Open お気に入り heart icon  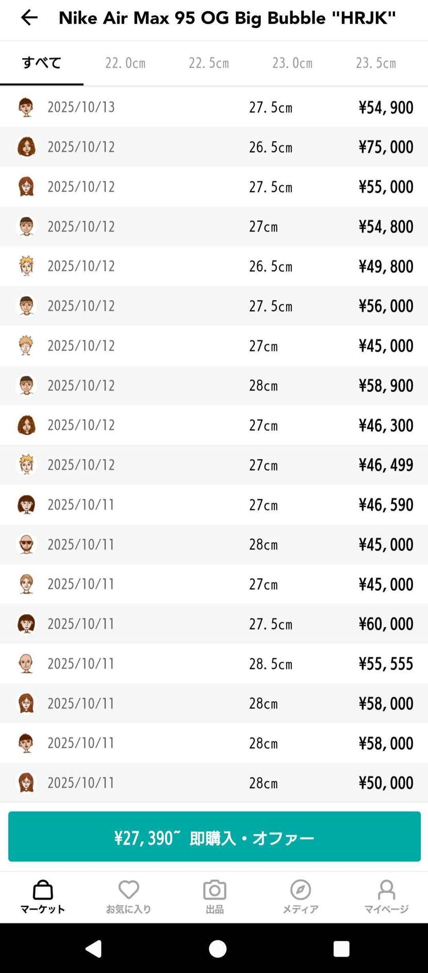[x=128, y=890]
